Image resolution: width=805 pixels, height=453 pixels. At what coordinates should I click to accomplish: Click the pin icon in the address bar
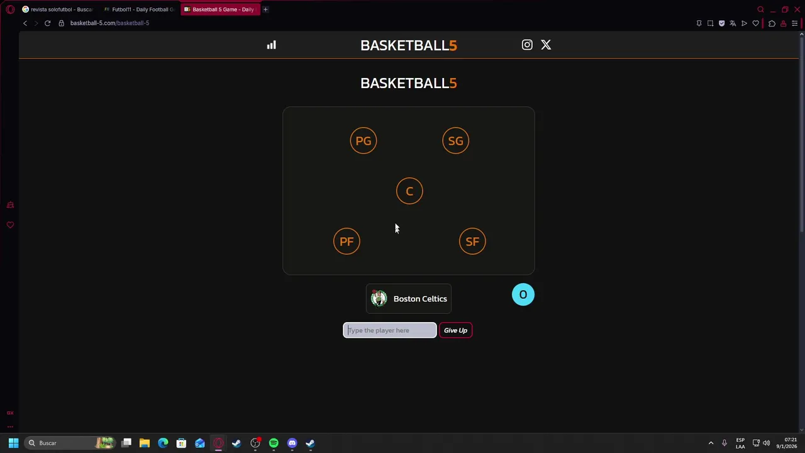click(x=699, y=23)
